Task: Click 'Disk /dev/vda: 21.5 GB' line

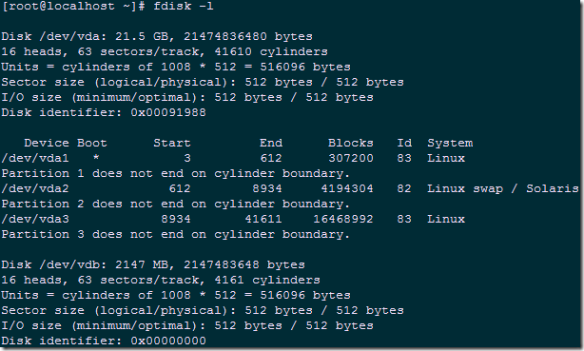Action: tap(157, 36)
